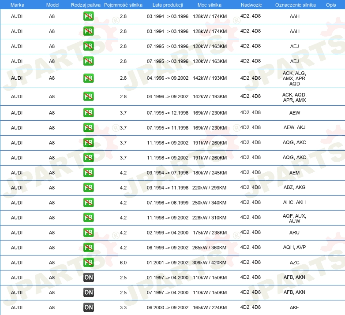The image size is (345, 315).
Task: Select the Opis column header
Action: tap(330, 4)
